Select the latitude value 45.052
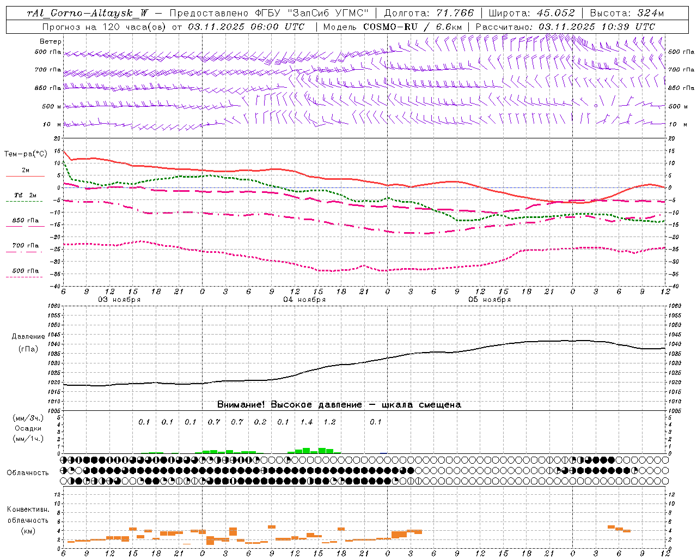 555,13
